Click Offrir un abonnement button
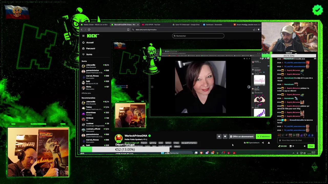This screenshot has width=328, height=184. (242, 136)
